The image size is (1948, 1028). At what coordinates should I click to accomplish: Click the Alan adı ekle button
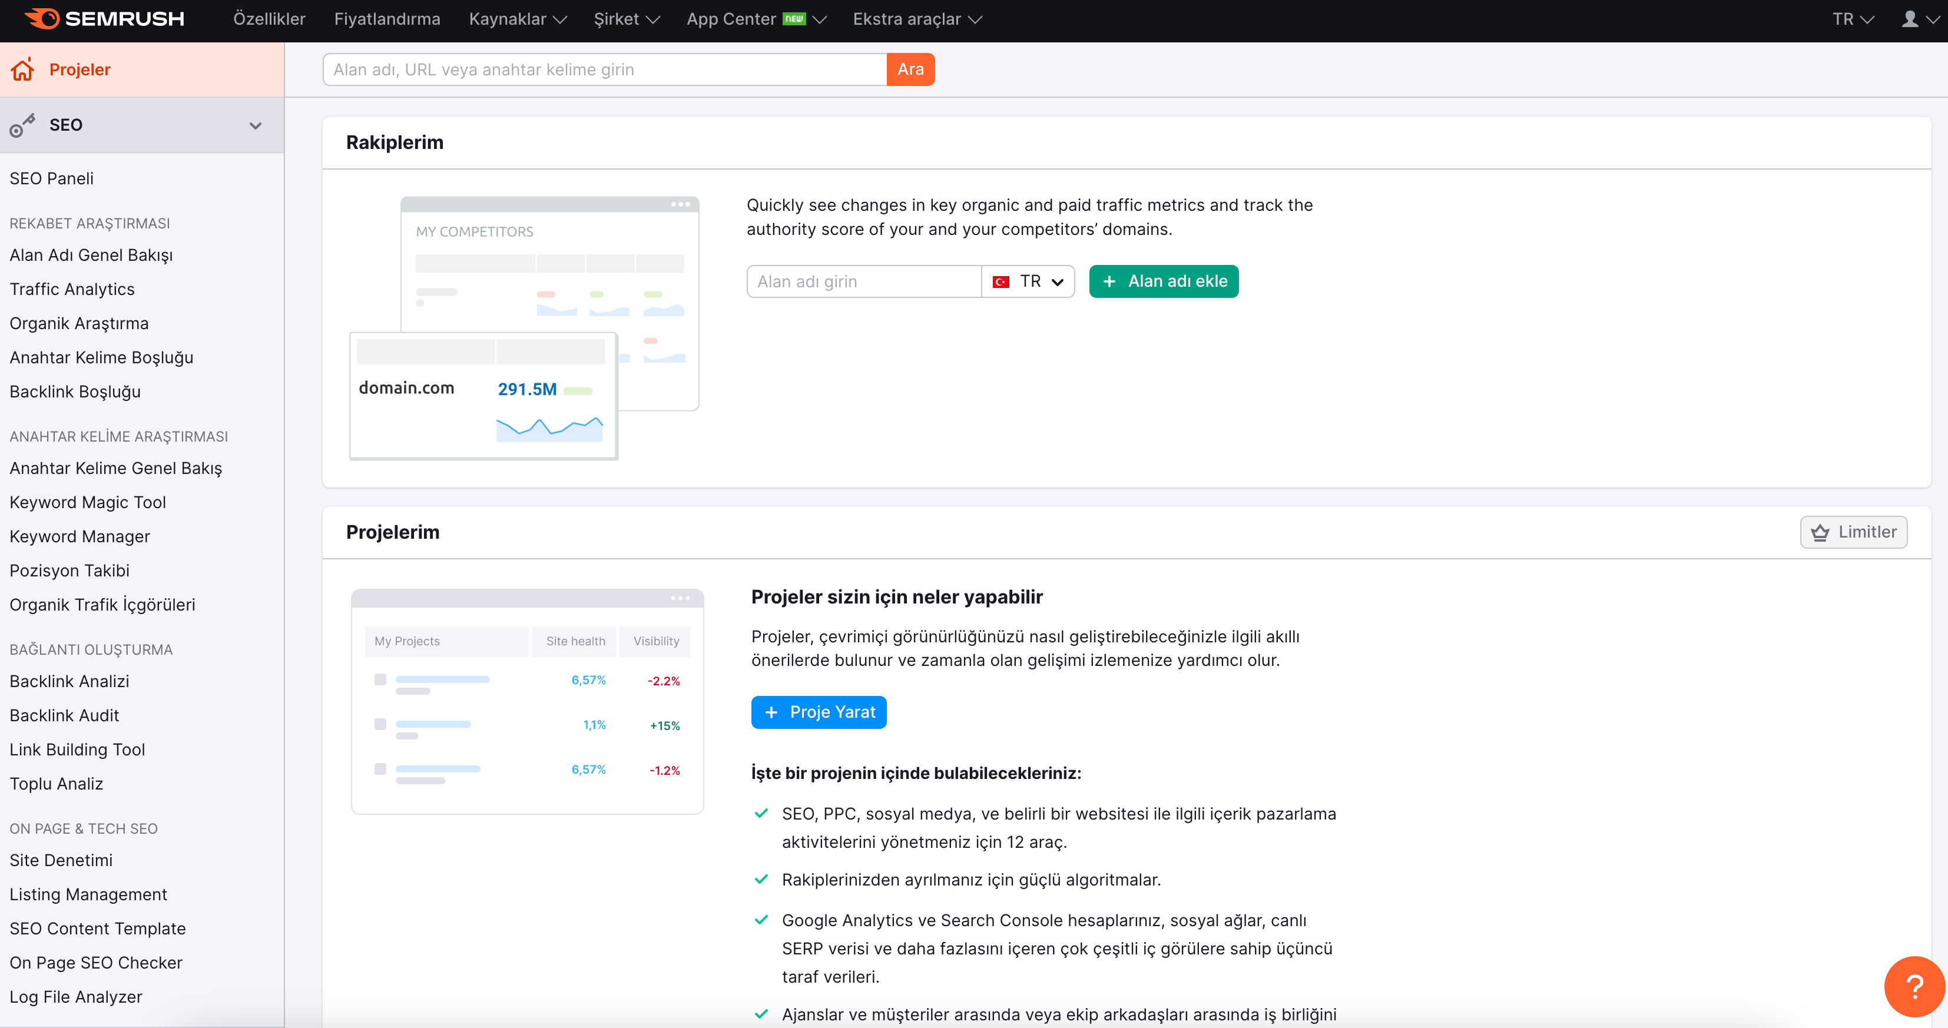tap(1164, 281)
